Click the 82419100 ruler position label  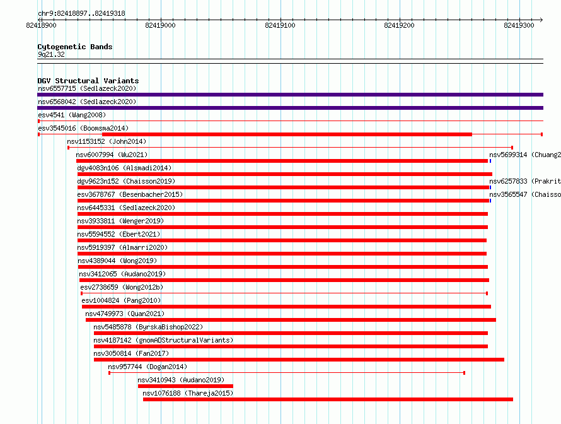pos(280,25)
